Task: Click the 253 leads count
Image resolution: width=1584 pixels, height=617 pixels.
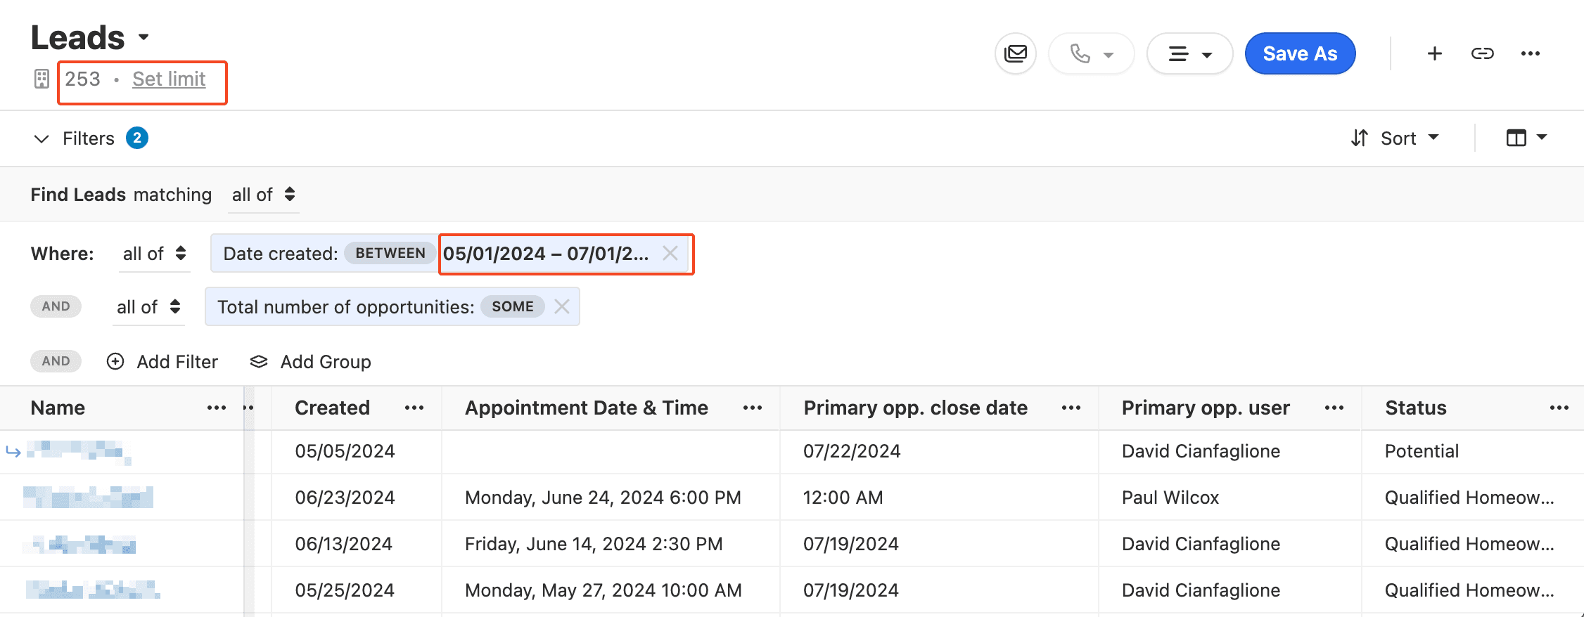Action: tap(83, 79)
